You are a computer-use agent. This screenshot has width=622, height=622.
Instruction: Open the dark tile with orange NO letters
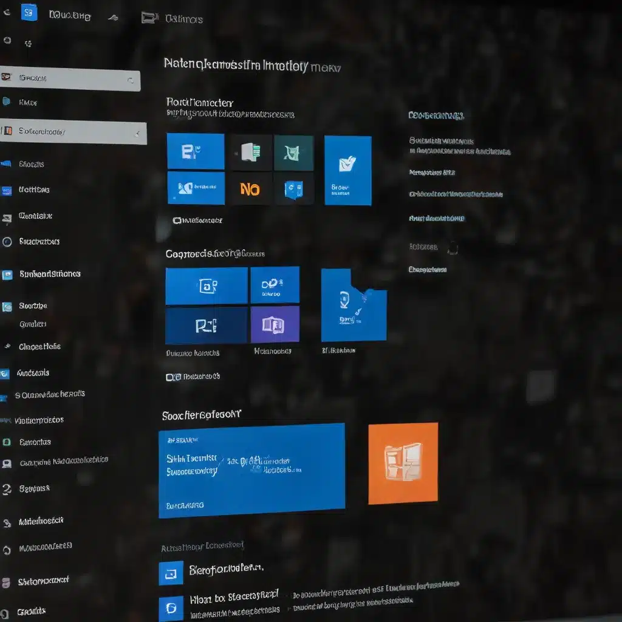[250, 189]
